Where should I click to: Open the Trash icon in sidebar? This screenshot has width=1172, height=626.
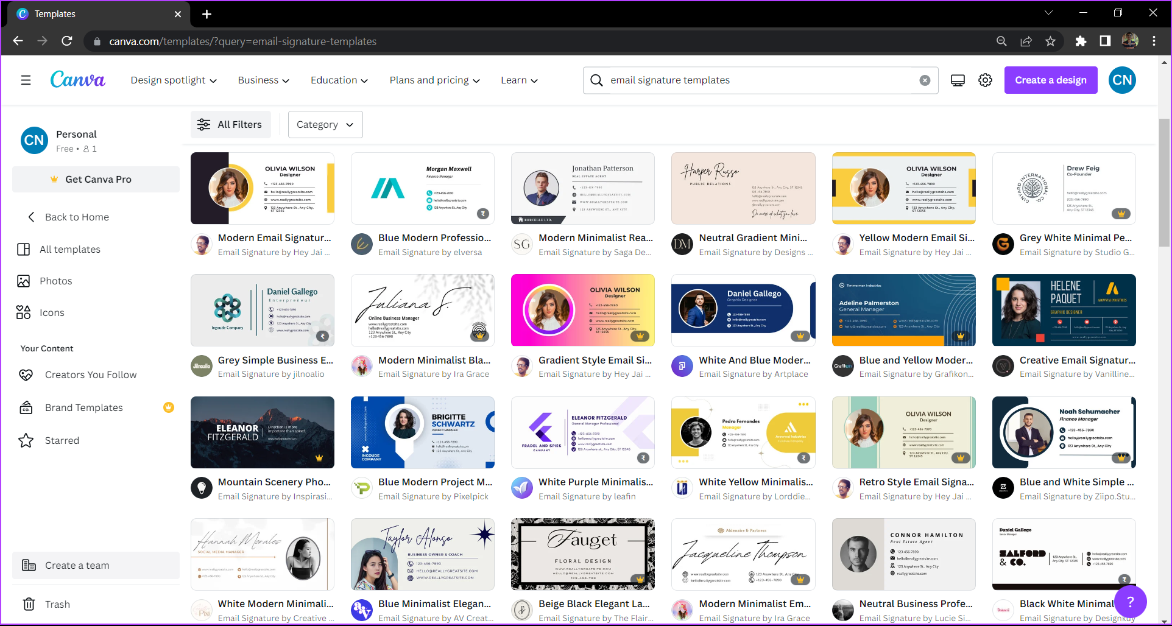pos(29,604)
